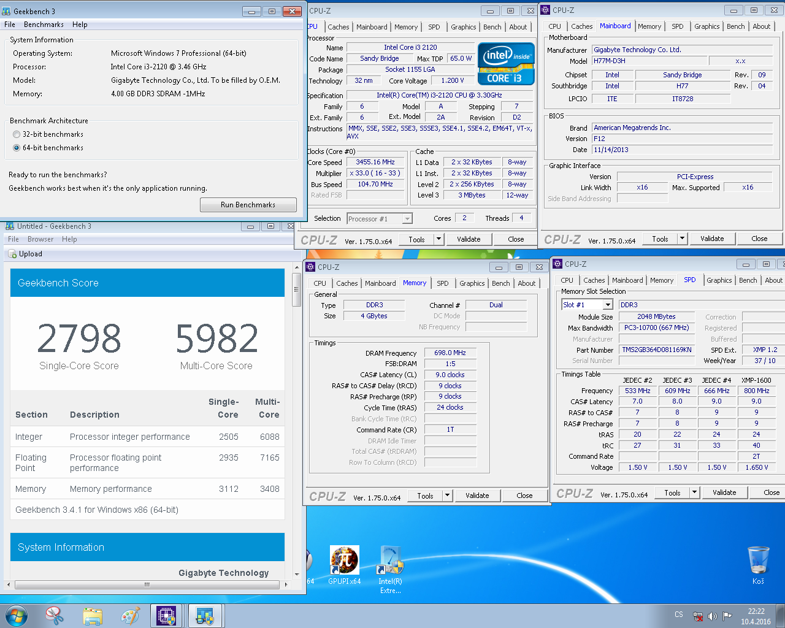Click the Intel Core i3 logo badge
Screen dimensions: 785x628
(x=506, y=64)
